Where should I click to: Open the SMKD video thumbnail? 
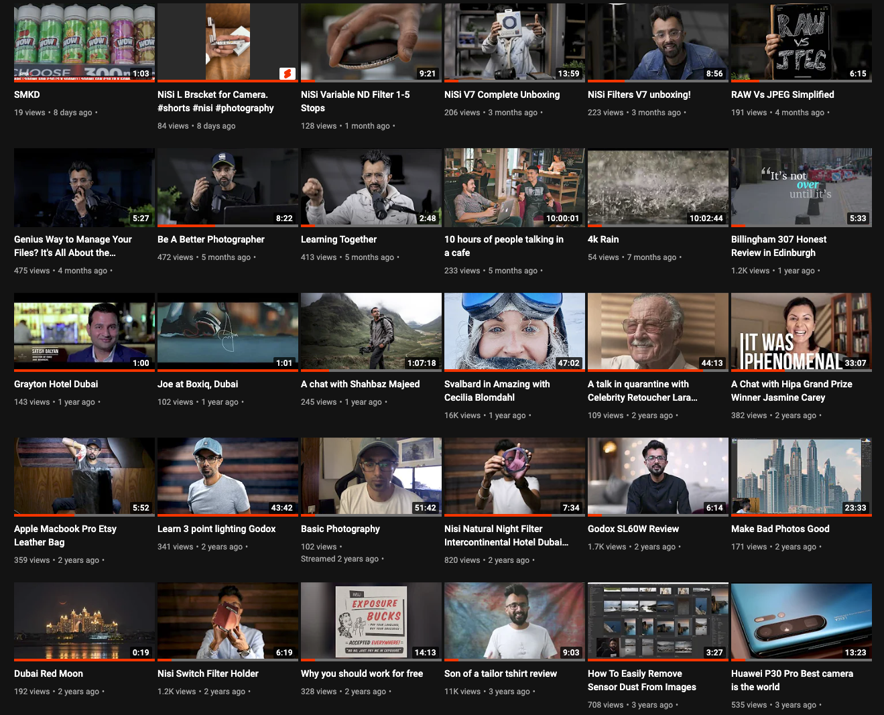pos(84,42)
